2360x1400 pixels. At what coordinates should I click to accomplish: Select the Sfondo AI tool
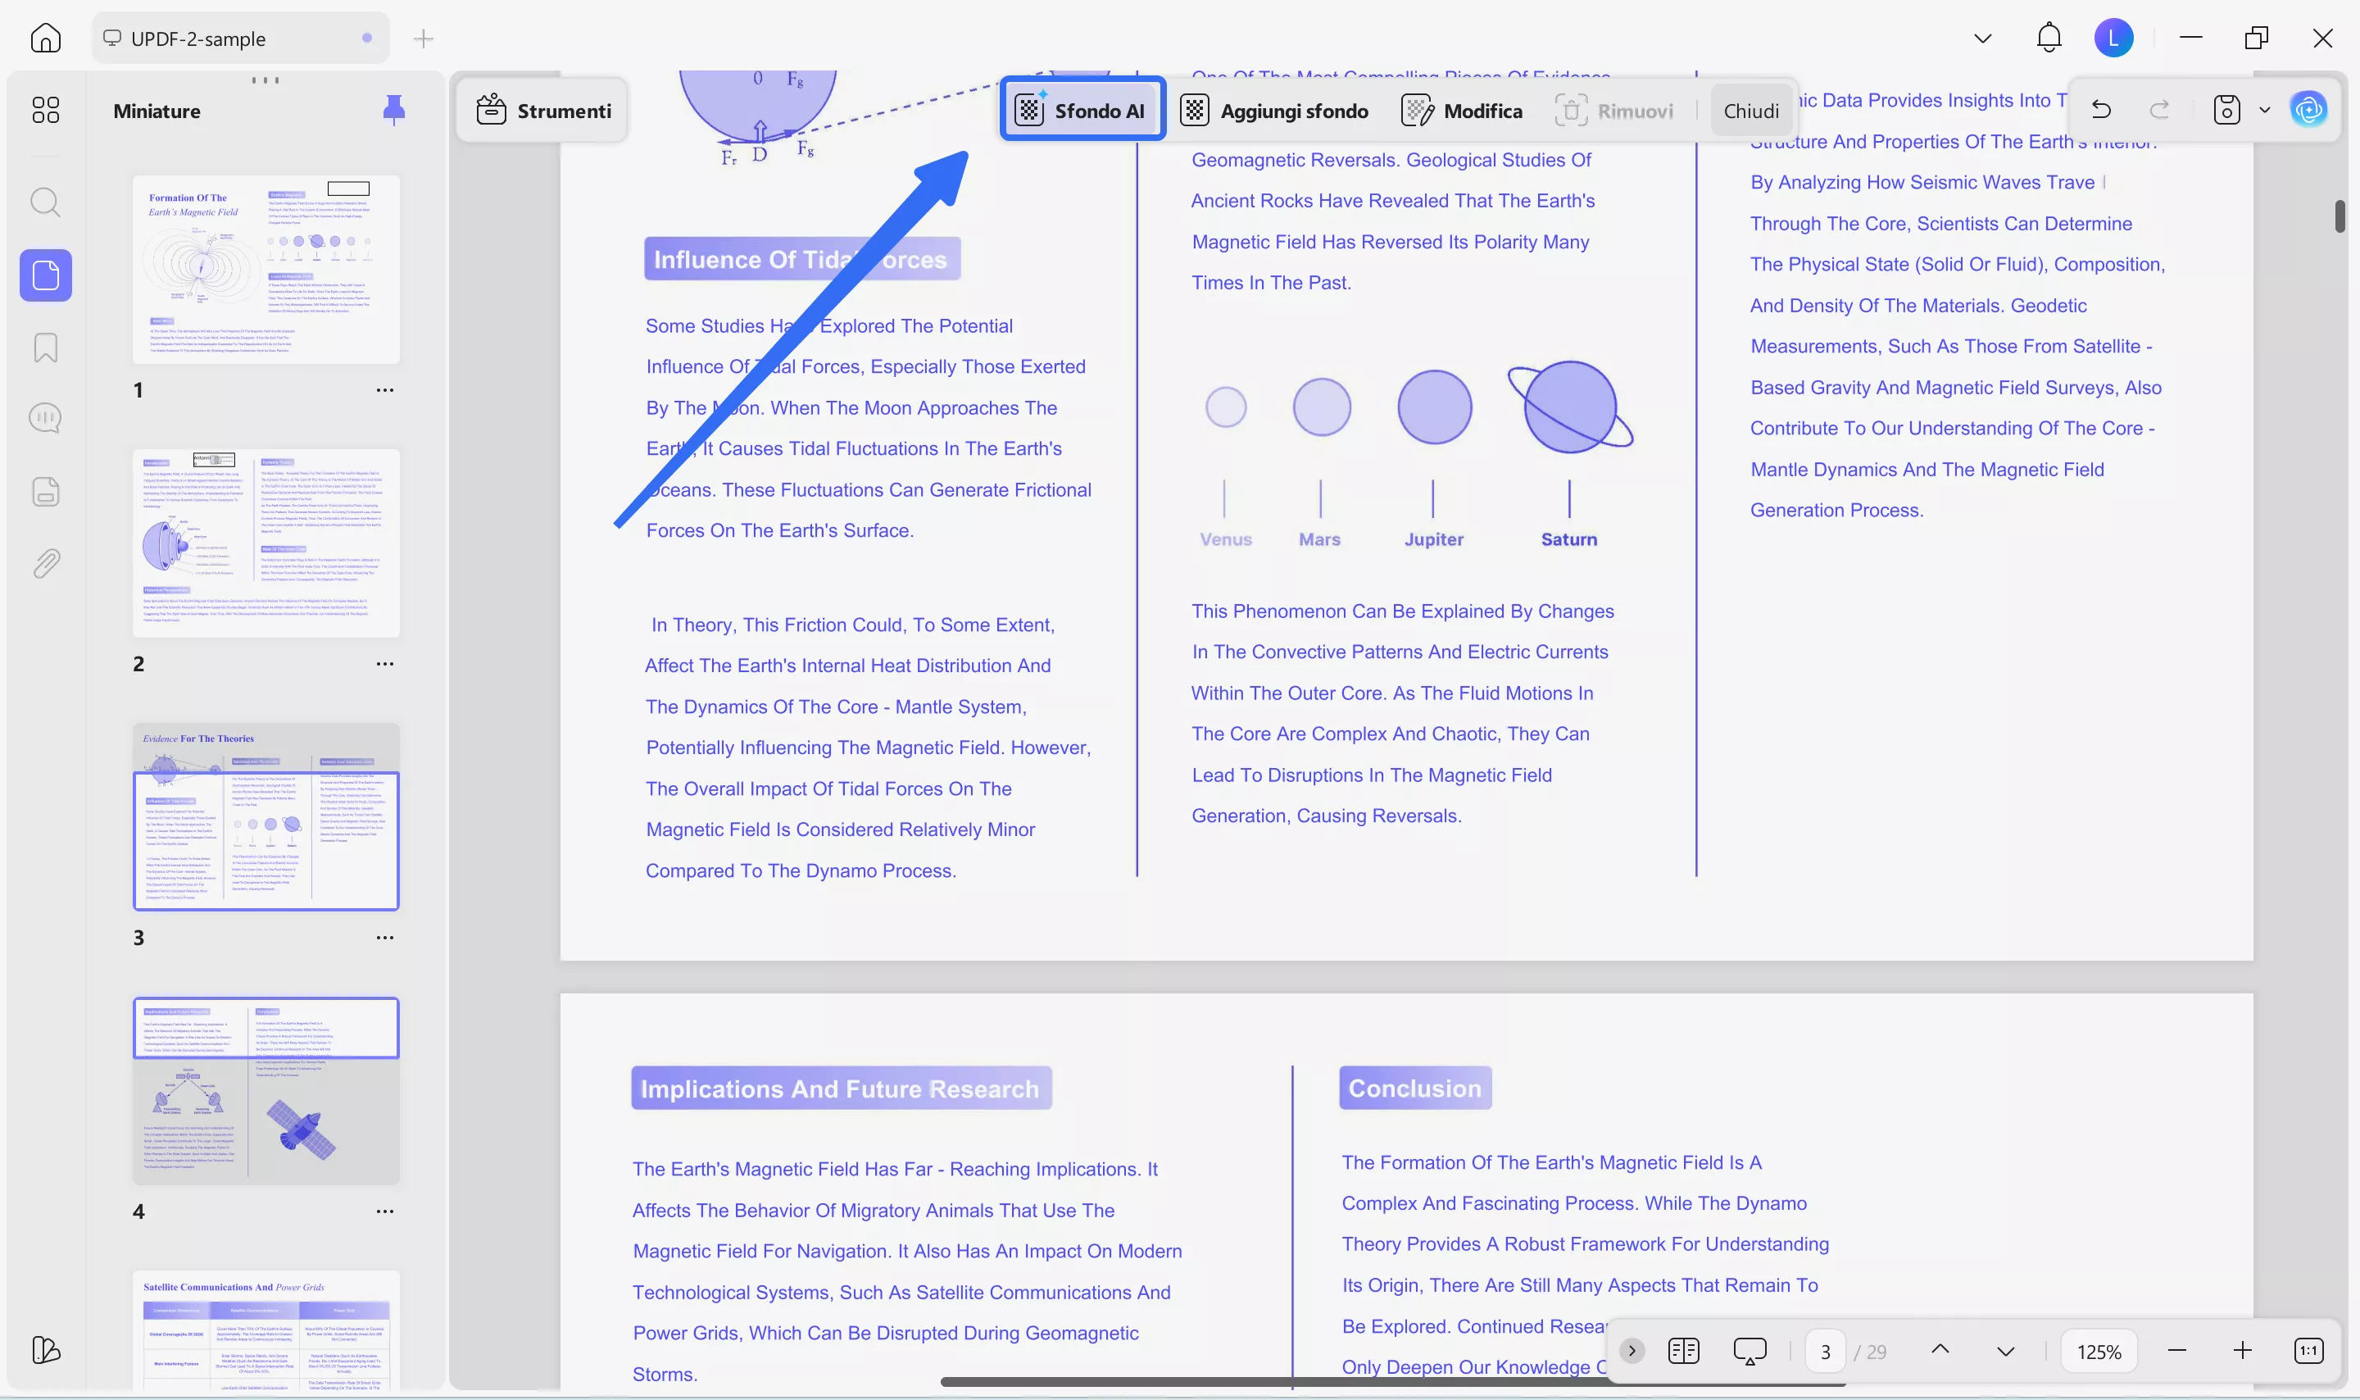(x=1082, y=110)
